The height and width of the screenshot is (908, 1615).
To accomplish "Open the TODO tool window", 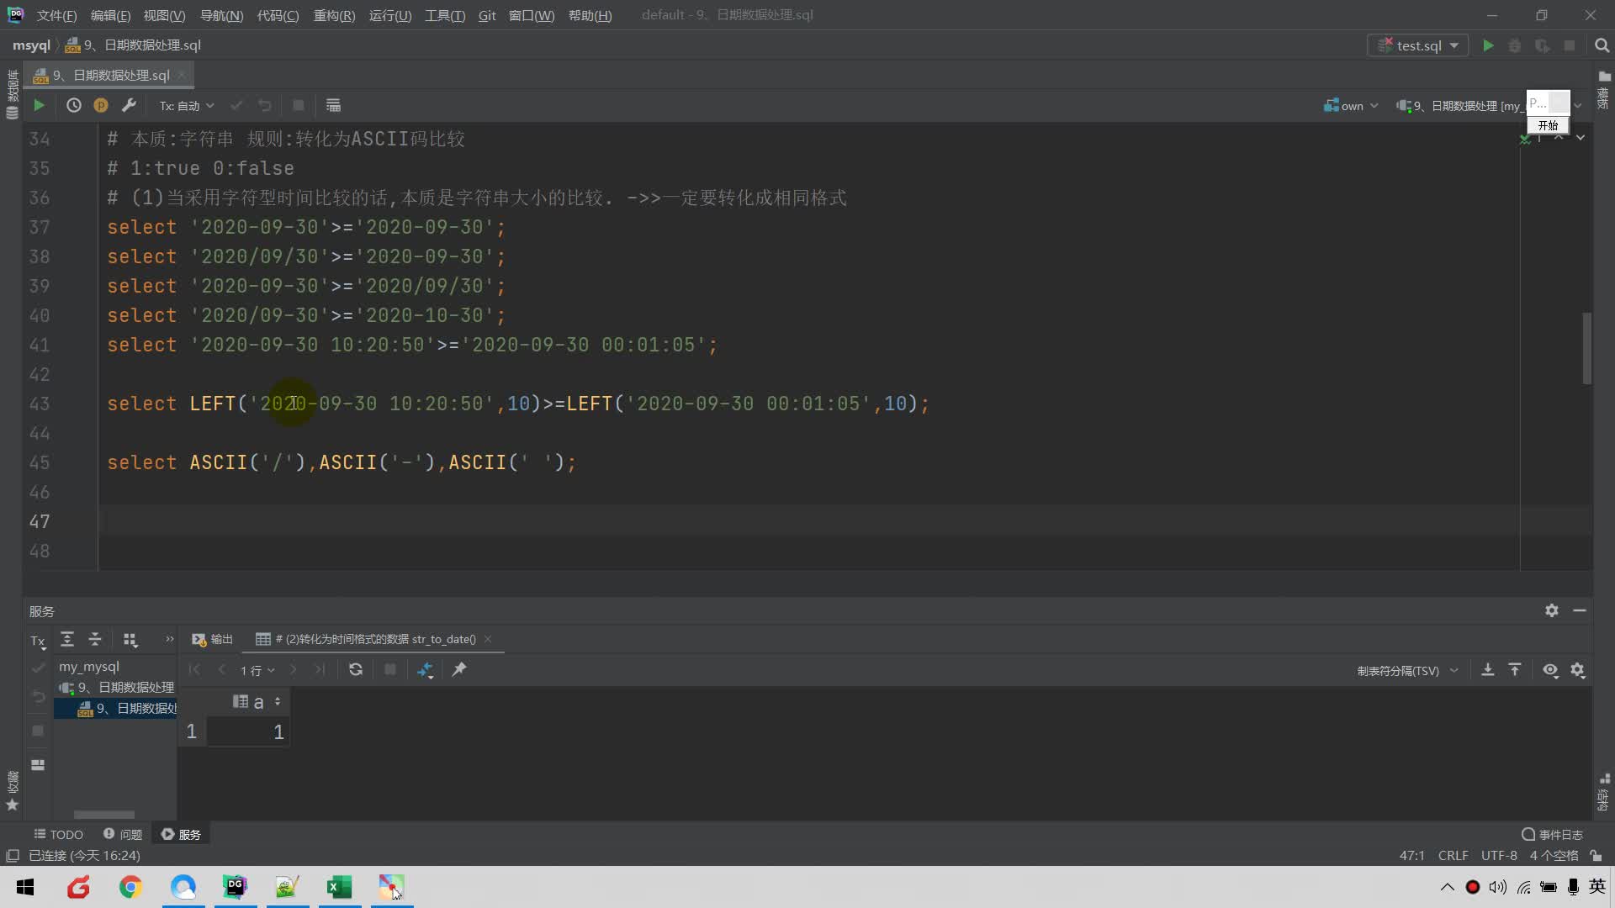I will coord(58,834).
